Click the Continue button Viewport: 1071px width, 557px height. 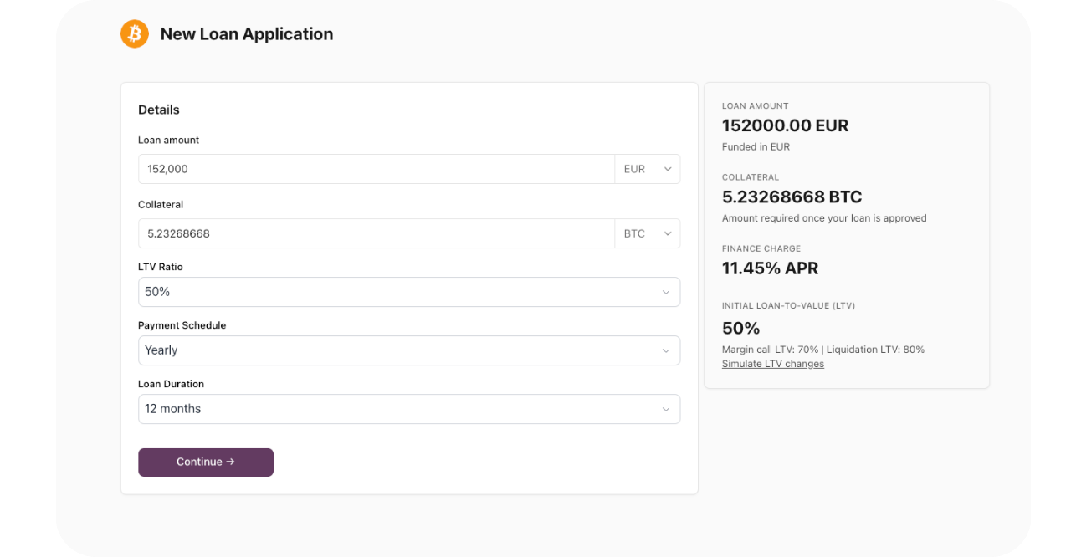[206, 462]
